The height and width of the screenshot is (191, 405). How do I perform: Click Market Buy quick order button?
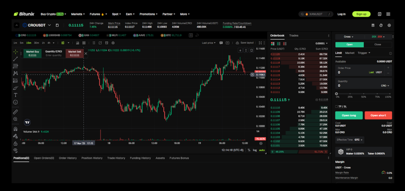tap(32, 53)
